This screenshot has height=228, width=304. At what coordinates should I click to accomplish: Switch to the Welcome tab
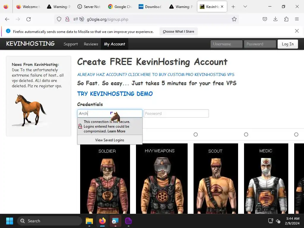coord(28,7)
